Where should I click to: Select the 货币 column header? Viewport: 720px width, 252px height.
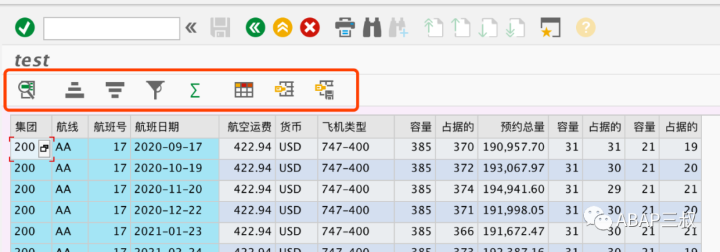click(297, 126)
